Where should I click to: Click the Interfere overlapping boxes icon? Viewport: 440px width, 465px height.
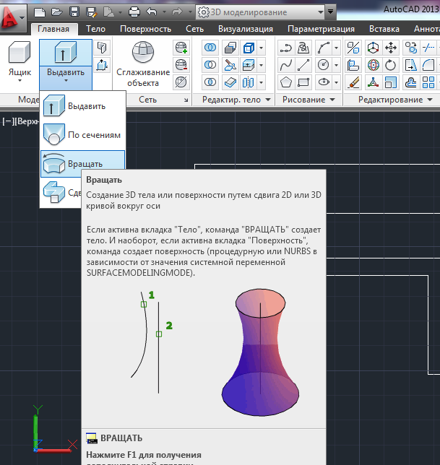point(230,48)
